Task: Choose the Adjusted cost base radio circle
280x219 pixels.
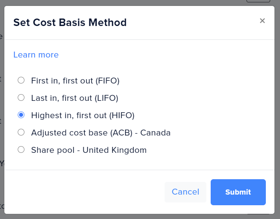Action: pyautogui.click(x=21, y=132)
